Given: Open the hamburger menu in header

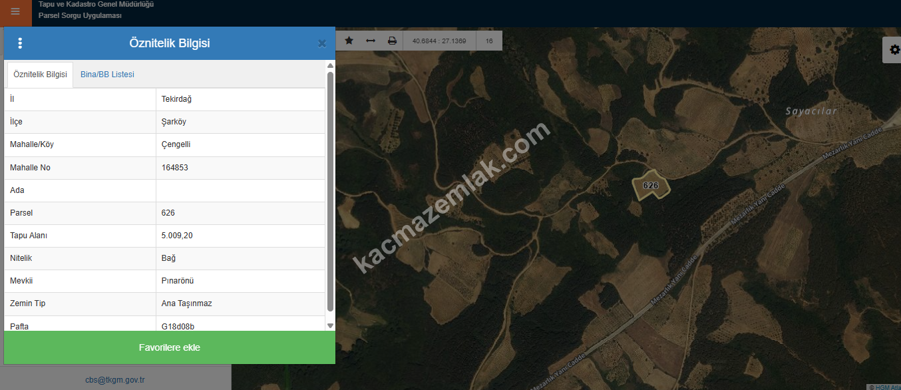Looking at the screenshot, I should 15,11.
